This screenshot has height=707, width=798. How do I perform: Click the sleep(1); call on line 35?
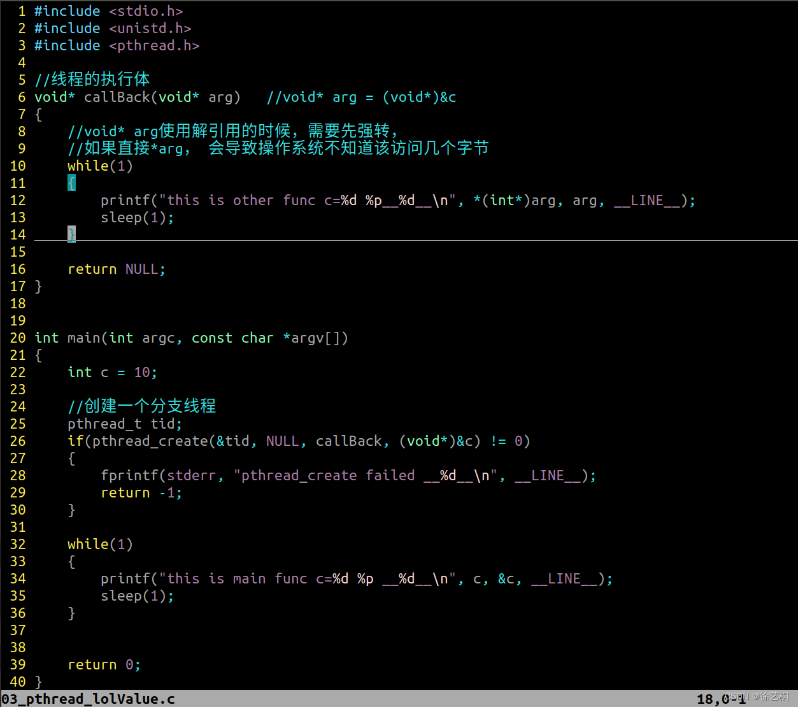coord(138,596)
